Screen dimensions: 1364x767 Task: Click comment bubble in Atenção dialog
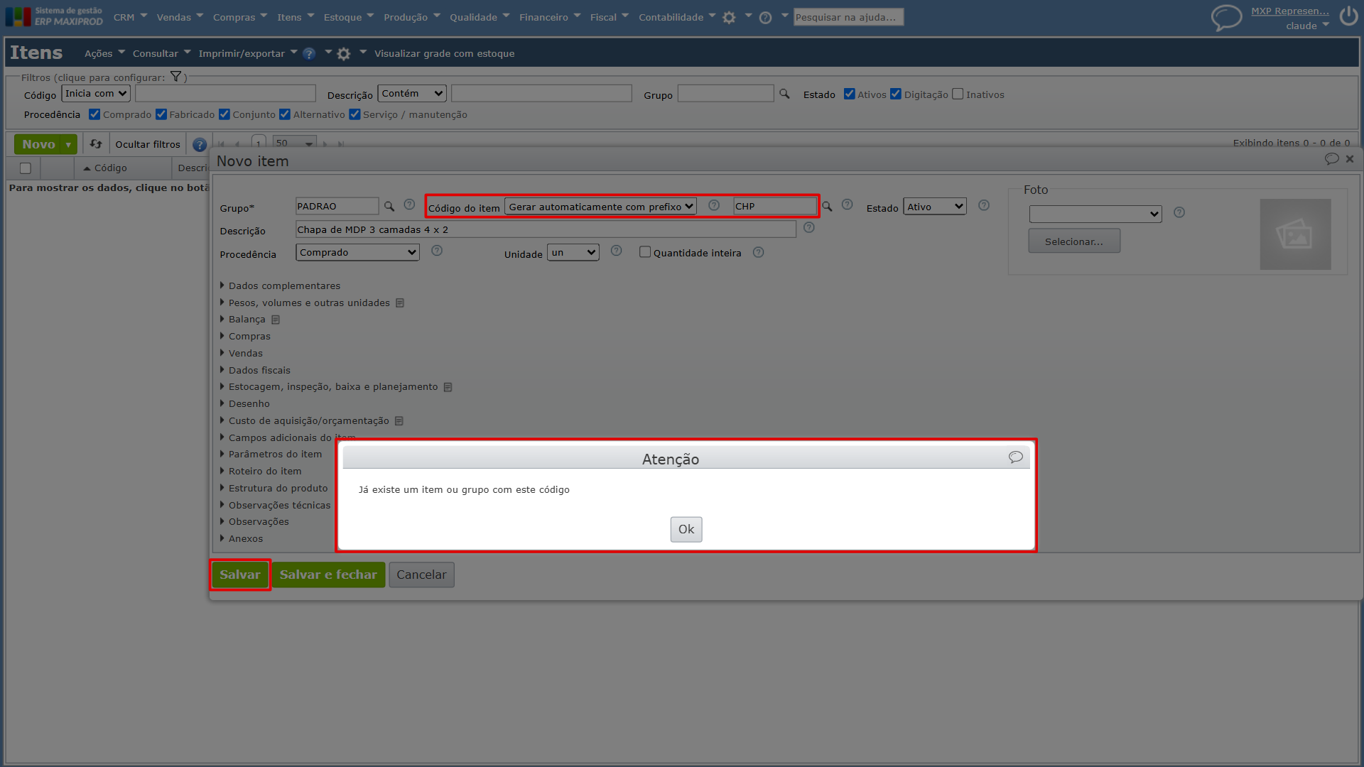[1016, 457]
